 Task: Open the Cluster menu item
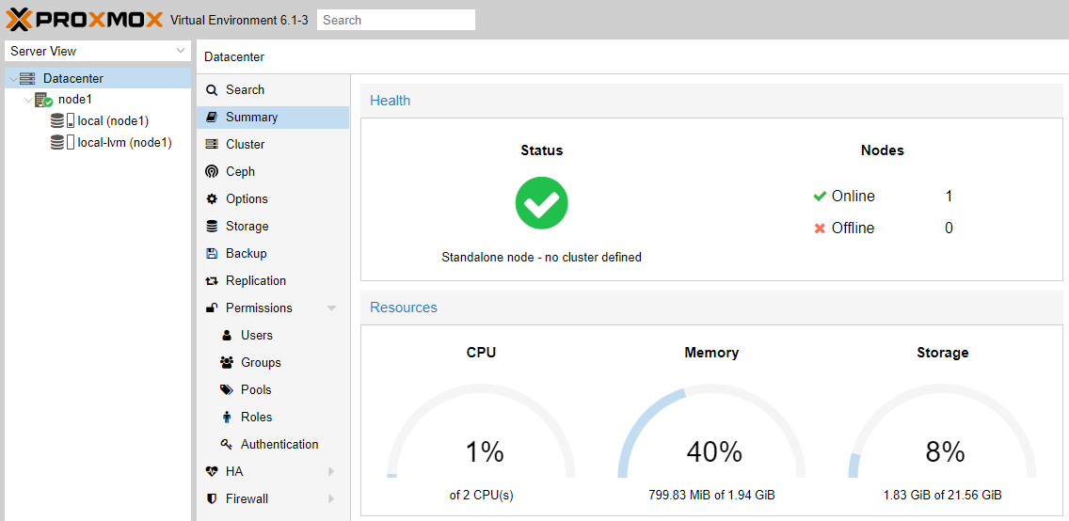pyautogui.click(x=245, y=145)
